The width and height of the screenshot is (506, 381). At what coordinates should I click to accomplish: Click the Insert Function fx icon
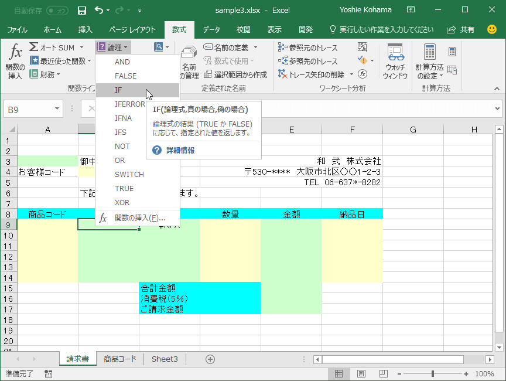(15, 52)
